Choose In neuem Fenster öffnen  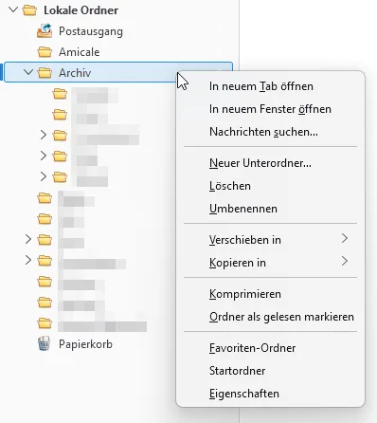270,109
